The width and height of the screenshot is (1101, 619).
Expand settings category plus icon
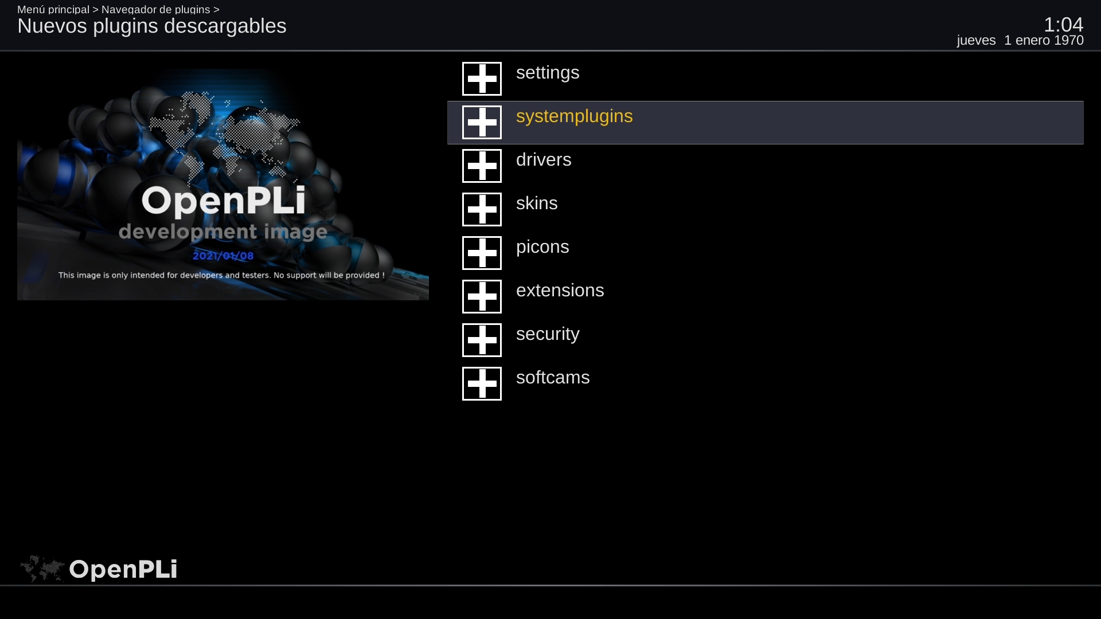click(x=482, y=79)
